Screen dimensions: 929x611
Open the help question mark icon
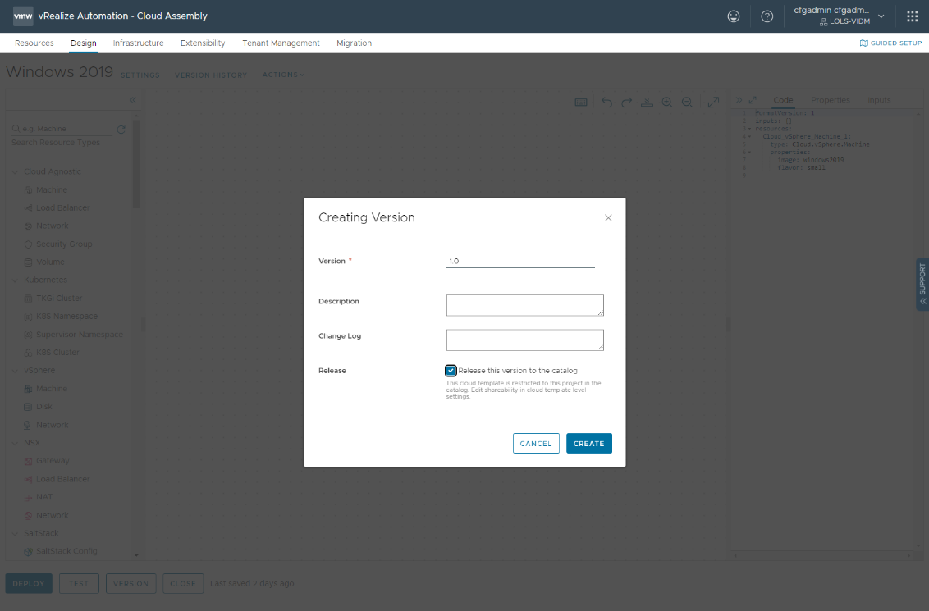(767, 16)
